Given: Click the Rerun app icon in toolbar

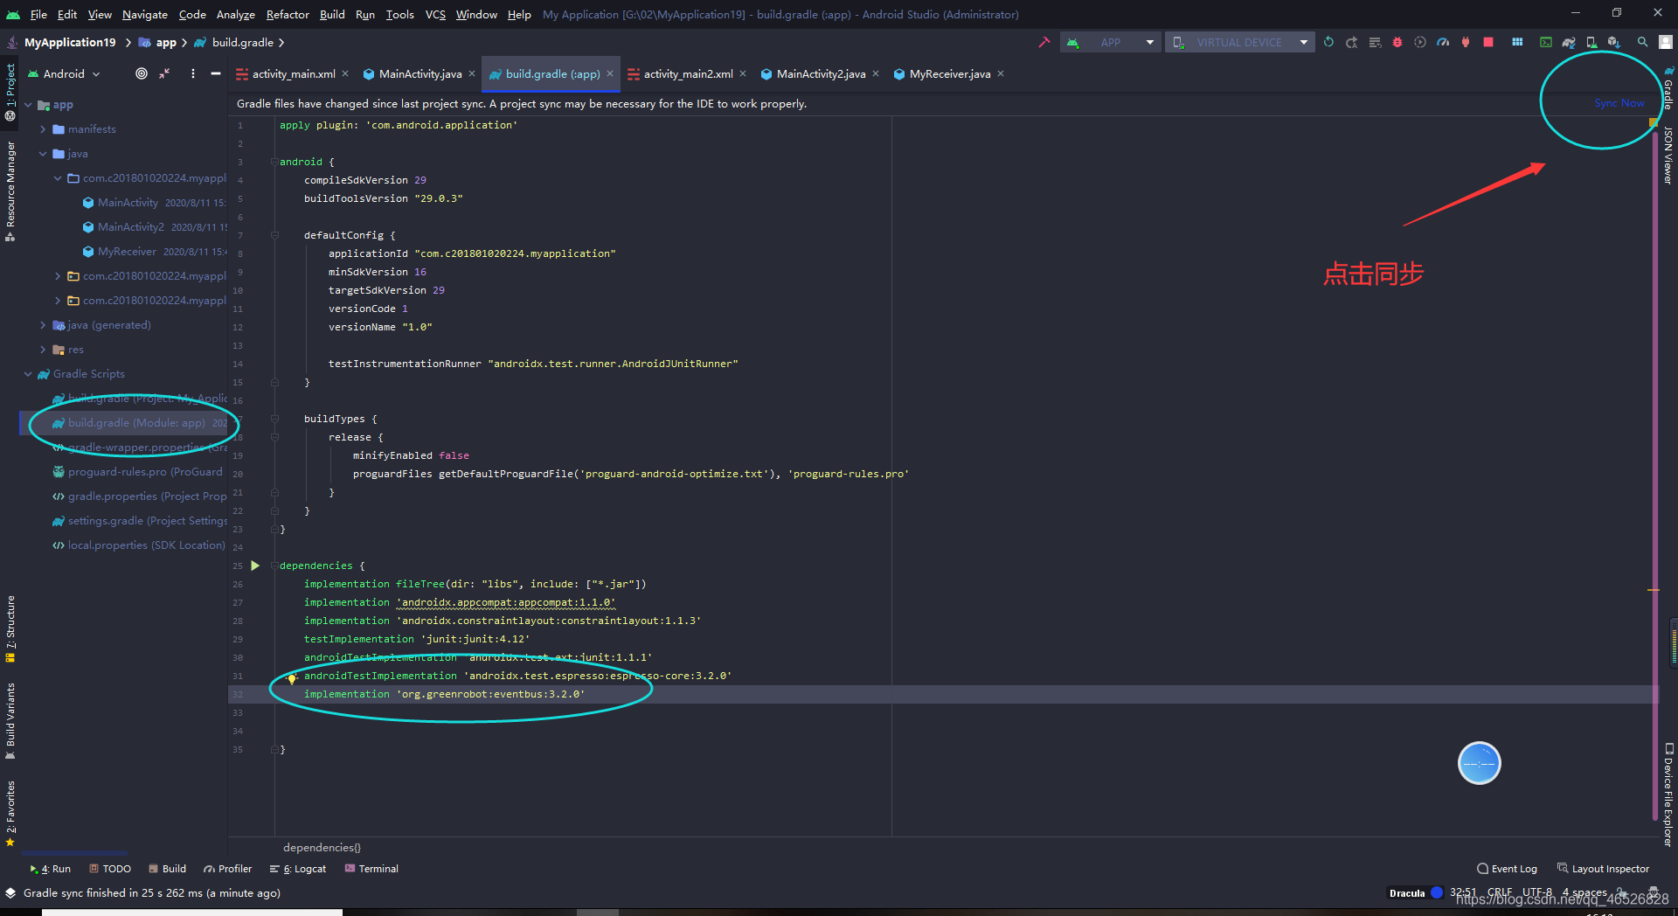Looking at the screenshot, I should [x=1328, y=42].
